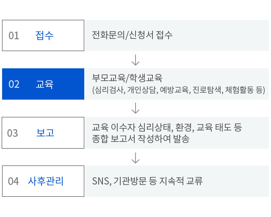Click the arrow between 보고 and 사후관리
This screenshot has height=217, width=271.
coord(135,158)
